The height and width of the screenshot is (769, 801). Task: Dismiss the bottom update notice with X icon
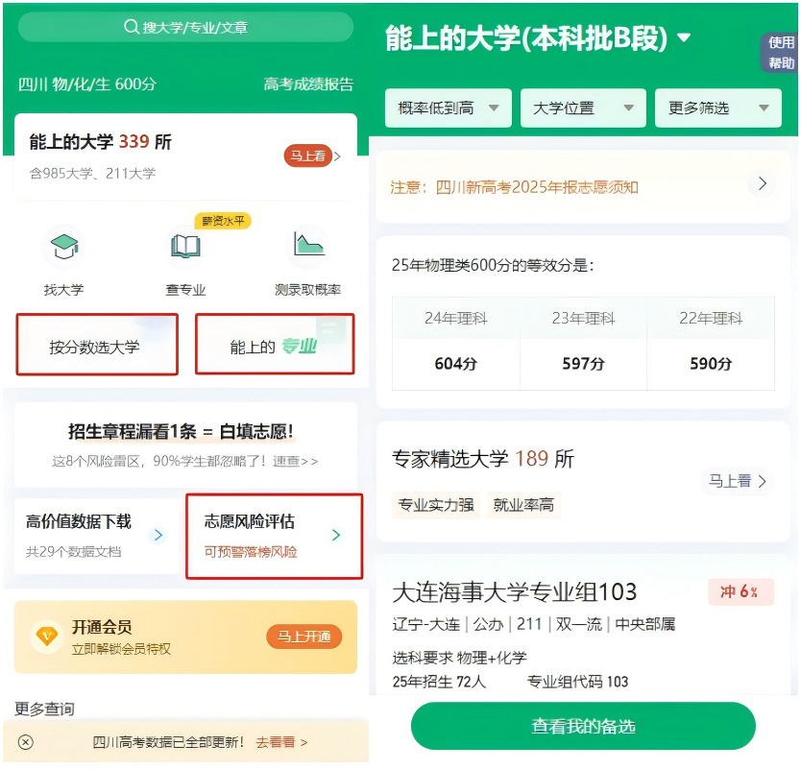26,742
